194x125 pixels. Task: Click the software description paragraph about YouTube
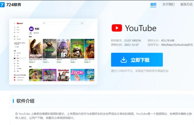click(103, 116)
